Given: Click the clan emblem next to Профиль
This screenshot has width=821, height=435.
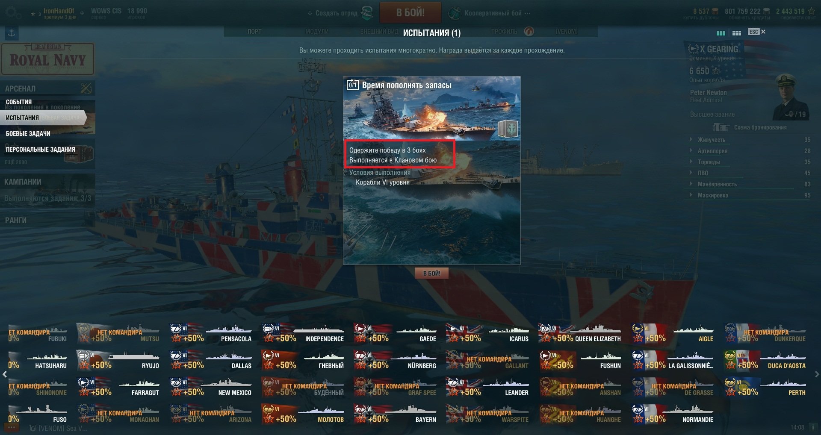Looking at the screenshot, I should (529, 31).
